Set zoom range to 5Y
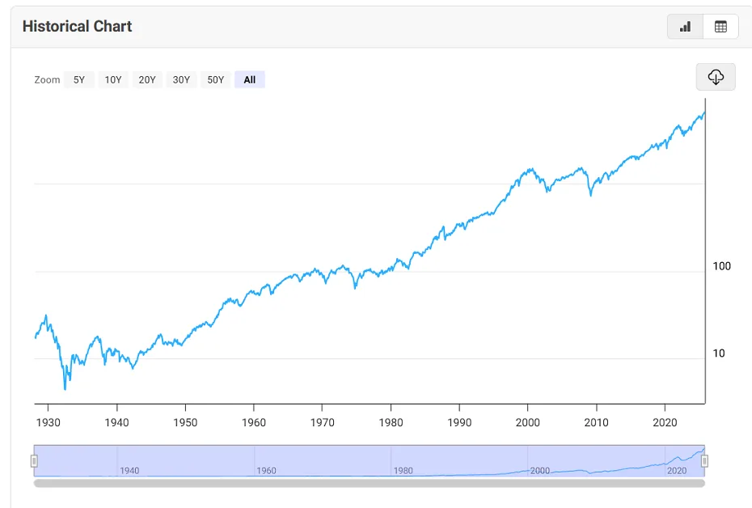 [79, 79]
